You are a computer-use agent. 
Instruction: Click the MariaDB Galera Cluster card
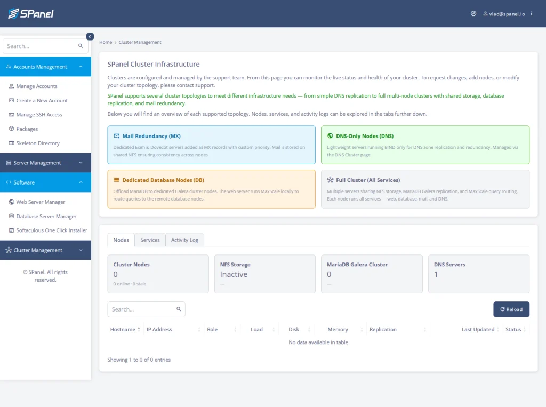(372, 274)
